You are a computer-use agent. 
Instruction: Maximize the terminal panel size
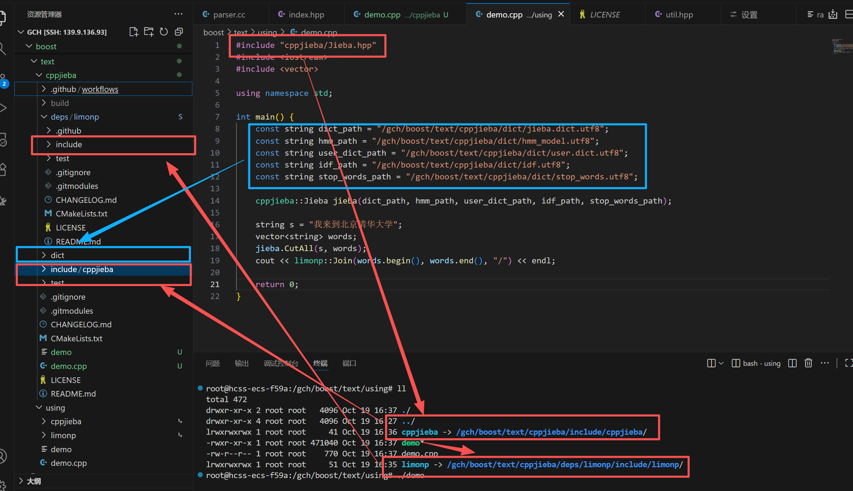pos(848,363)
